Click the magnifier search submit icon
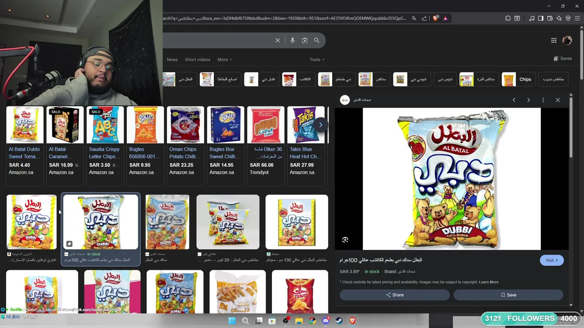This screenshot has height=328, width=584. coord(317,40)
